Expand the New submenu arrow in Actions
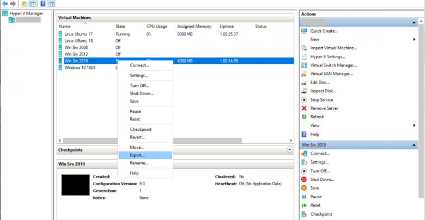Screen dimensions: 425x220 [414, 40]
